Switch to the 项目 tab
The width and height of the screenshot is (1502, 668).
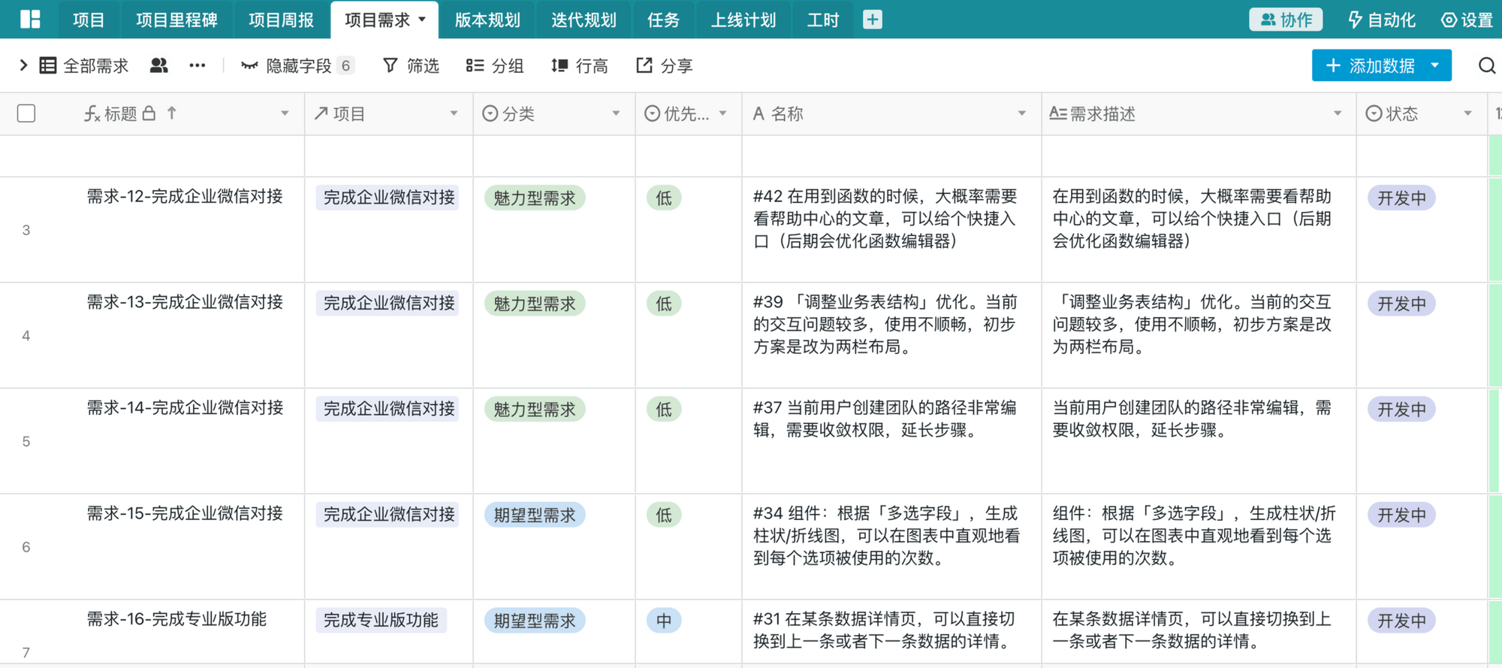coord(88,20)
